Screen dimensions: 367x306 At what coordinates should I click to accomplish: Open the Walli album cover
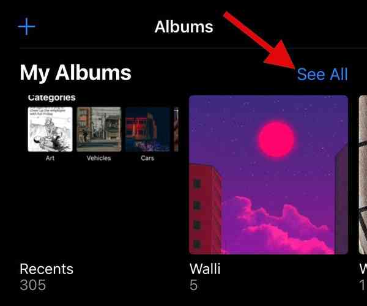(269, 174)
